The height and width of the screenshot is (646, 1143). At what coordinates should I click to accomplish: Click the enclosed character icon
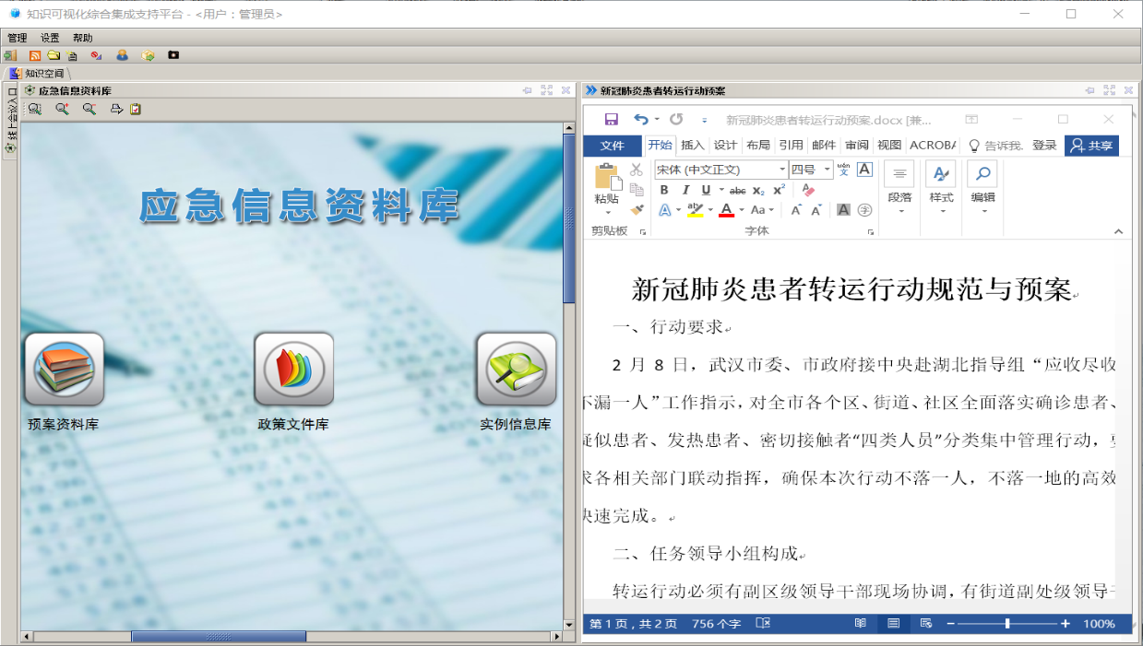click(x=864, y=210)
